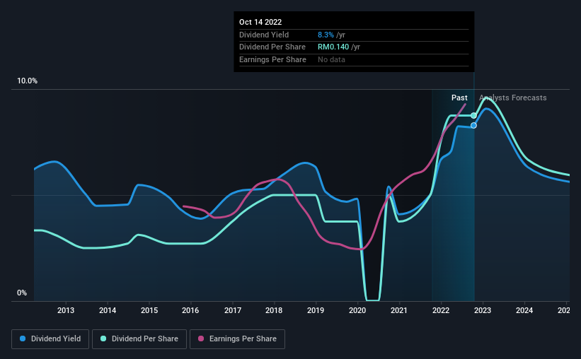Screen dimensions: 581x359
Task: Click the tooltip's Earnings Per Share row label
Action: coord(272,59)
